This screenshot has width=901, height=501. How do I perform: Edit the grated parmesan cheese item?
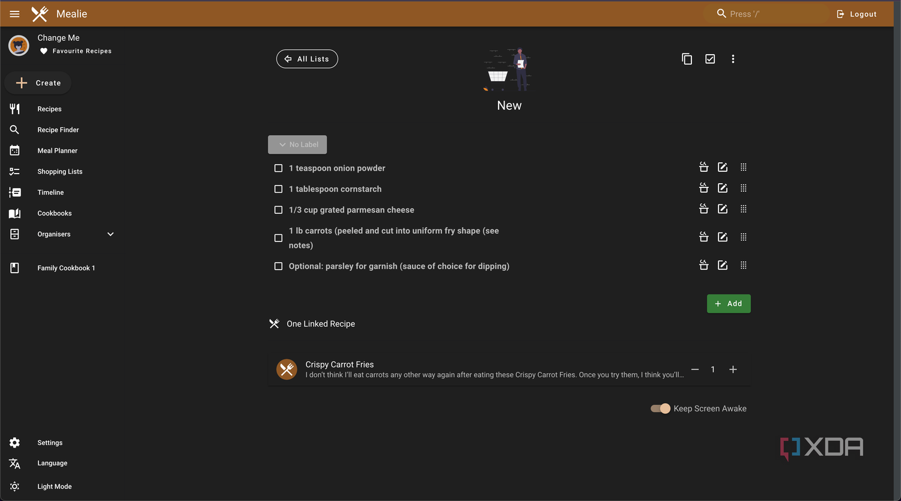click(723, 209)
